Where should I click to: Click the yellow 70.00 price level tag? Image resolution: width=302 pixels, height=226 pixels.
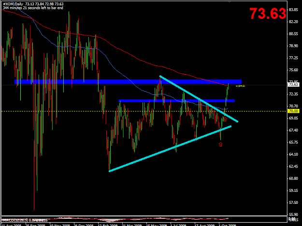coord(293,111)
